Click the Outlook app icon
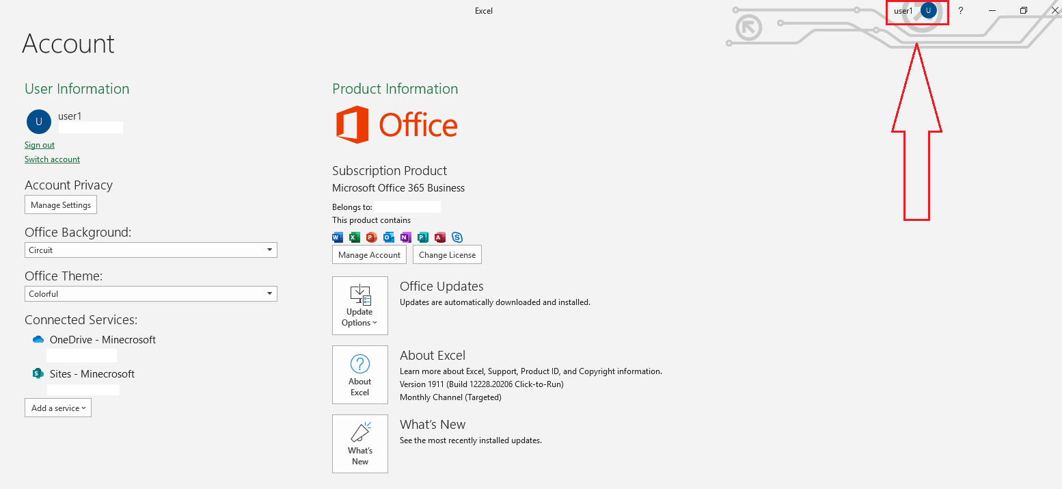 click(x=388, y=237)
